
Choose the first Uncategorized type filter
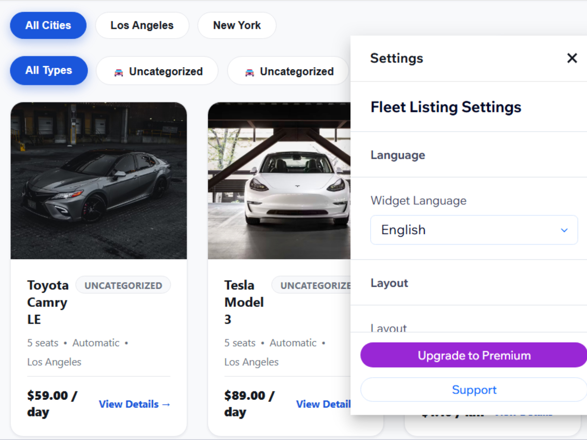(x=157, y=71)
